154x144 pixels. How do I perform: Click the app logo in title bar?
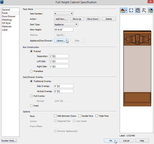coord(2,2)
